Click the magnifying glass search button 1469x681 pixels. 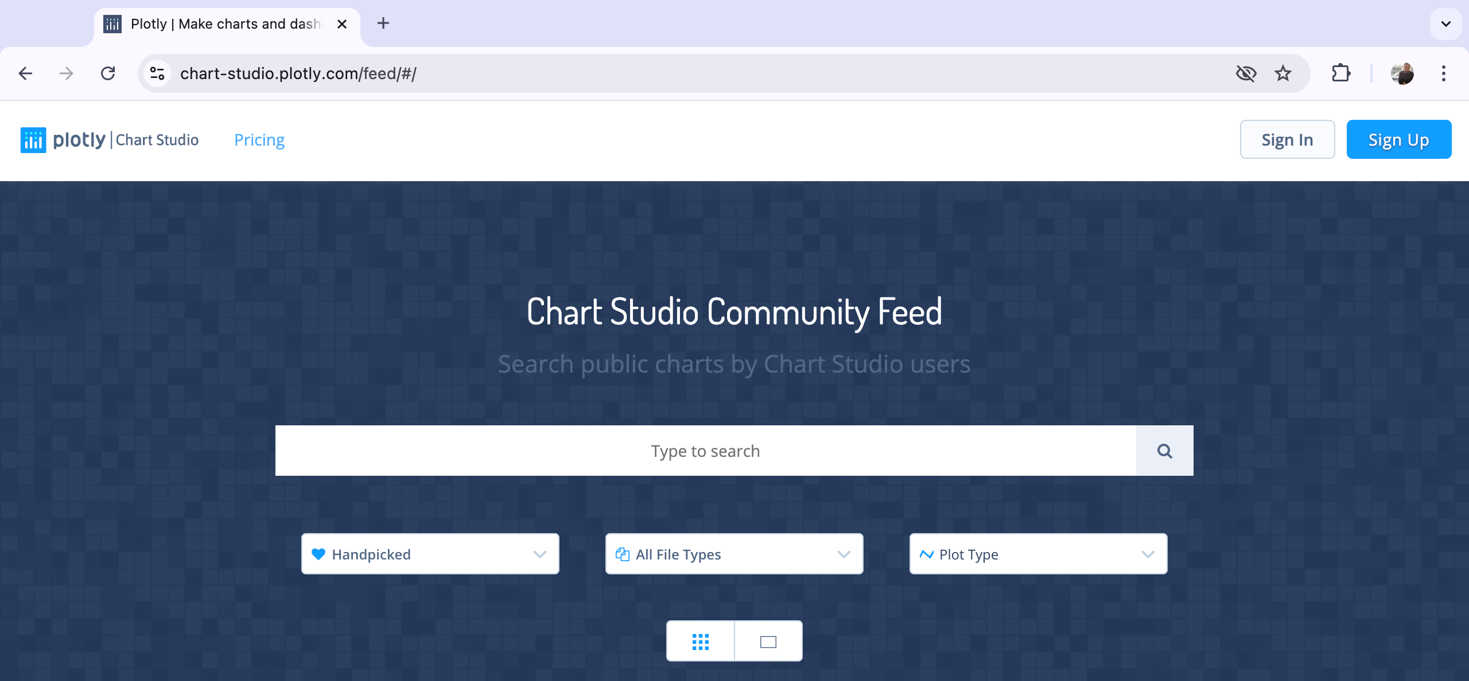click(x=1164, y=451)
